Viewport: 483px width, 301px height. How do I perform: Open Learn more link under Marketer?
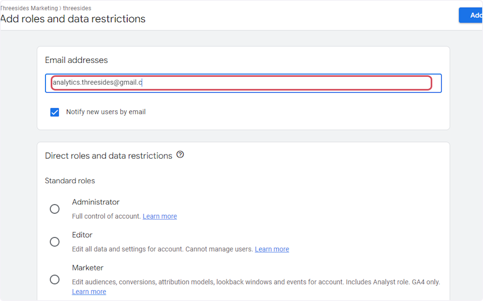point(89,292)
